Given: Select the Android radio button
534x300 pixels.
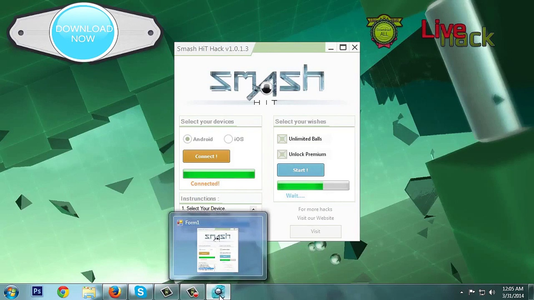Looking at the screenshot, I should [x=187, y=139].
